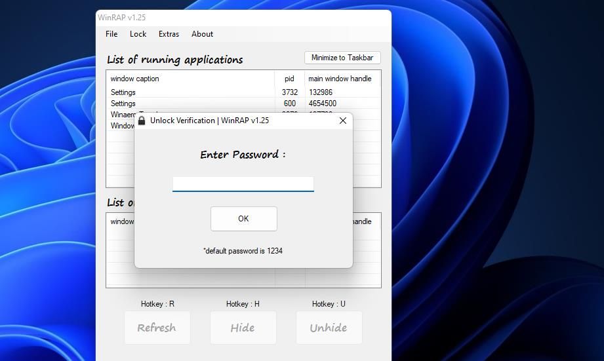The height and width of the screenshot is (361, 604).
Task: Open the Extras menu
Action: click(x=169, y=34)
